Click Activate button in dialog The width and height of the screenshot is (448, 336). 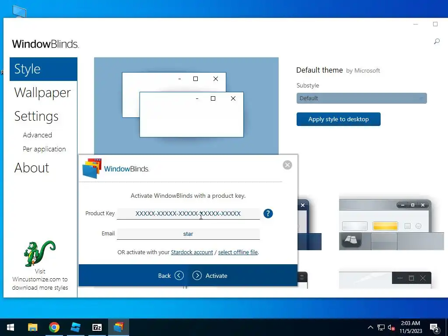[210, 276]
